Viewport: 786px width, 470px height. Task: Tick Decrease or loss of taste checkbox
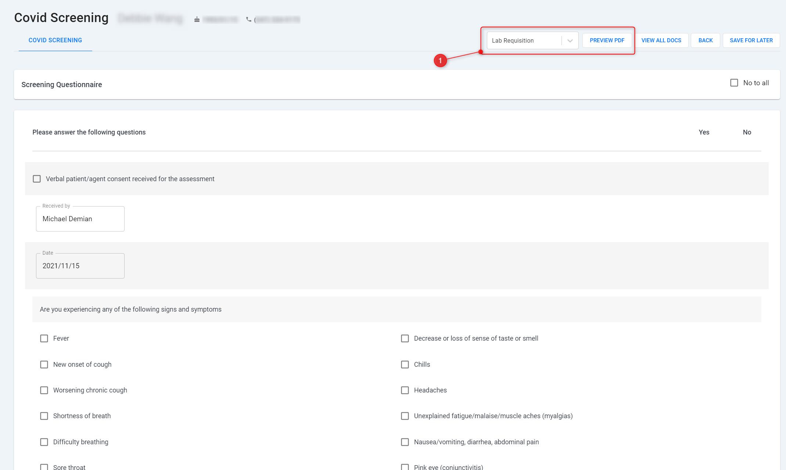coord(405,338)
